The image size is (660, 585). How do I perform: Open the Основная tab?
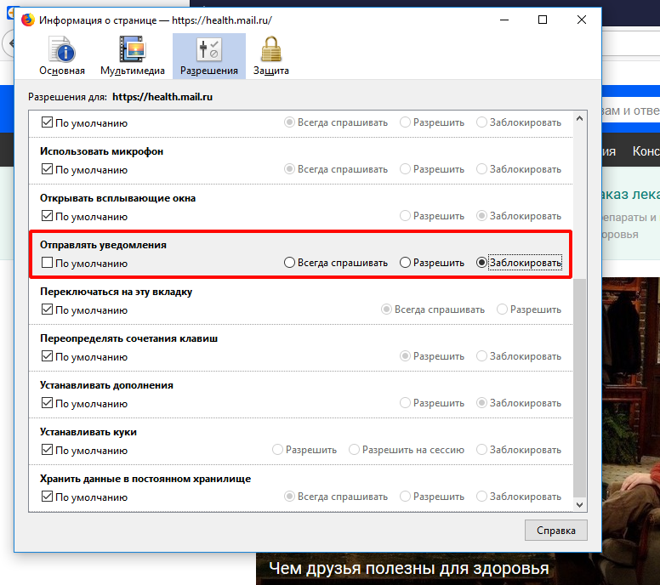[62, 56]
